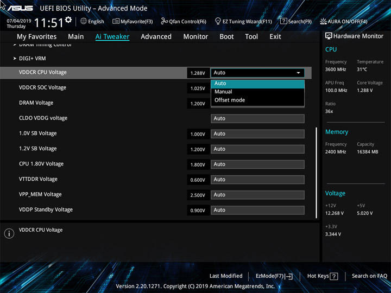This screenshot has height=293, width=391.
Task: Open the VPP_MEM Voltage Auto field
Action: (257, 195)
